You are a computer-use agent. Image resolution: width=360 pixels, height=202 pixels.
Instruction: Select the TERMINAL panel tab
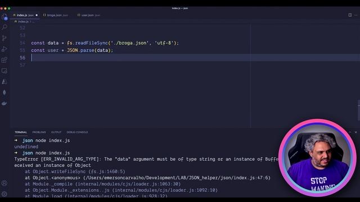pyautogui.click(x=21, y=132)
